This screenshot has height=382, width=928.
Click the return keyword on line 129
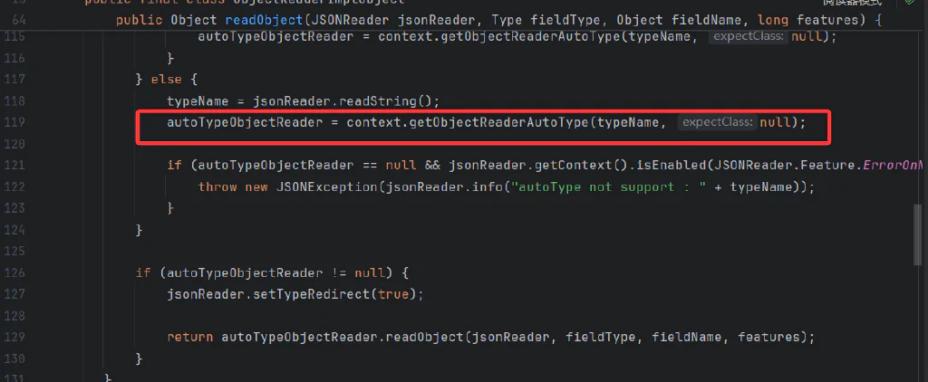pos(189,338)
